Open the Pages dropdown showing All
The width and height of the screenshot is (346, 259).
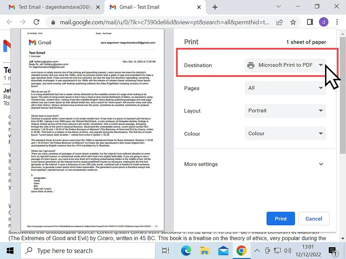(285, 88)
